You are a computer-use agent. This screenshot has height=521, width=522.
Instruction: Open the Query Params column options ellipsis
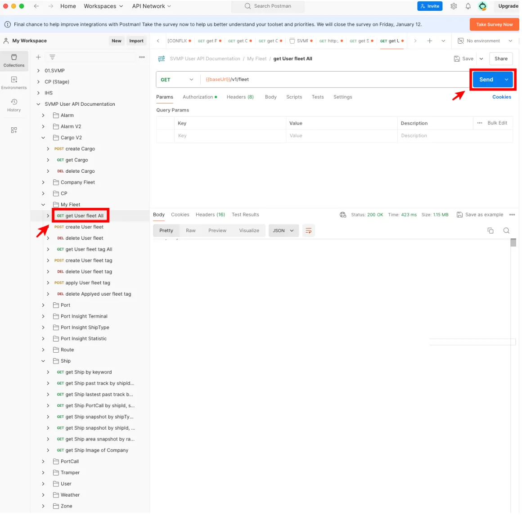[481, 123]
